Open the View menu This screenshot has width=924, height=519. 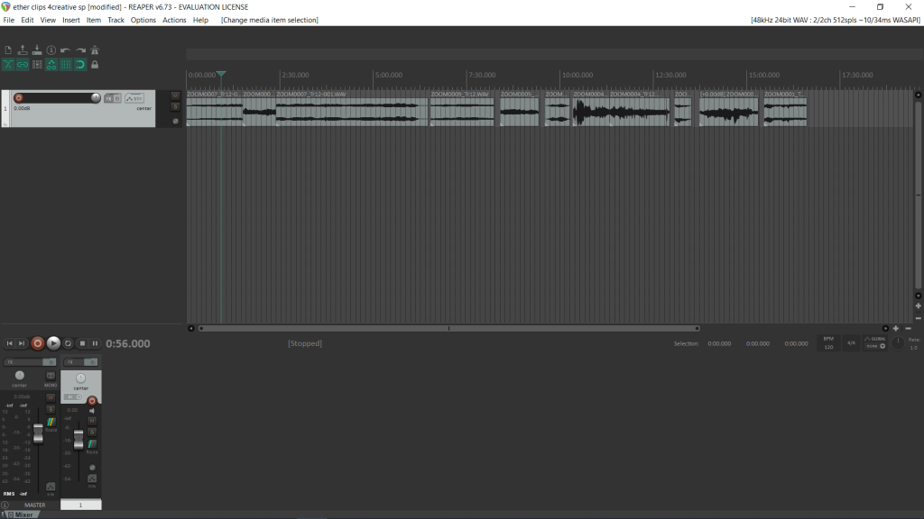48,20
